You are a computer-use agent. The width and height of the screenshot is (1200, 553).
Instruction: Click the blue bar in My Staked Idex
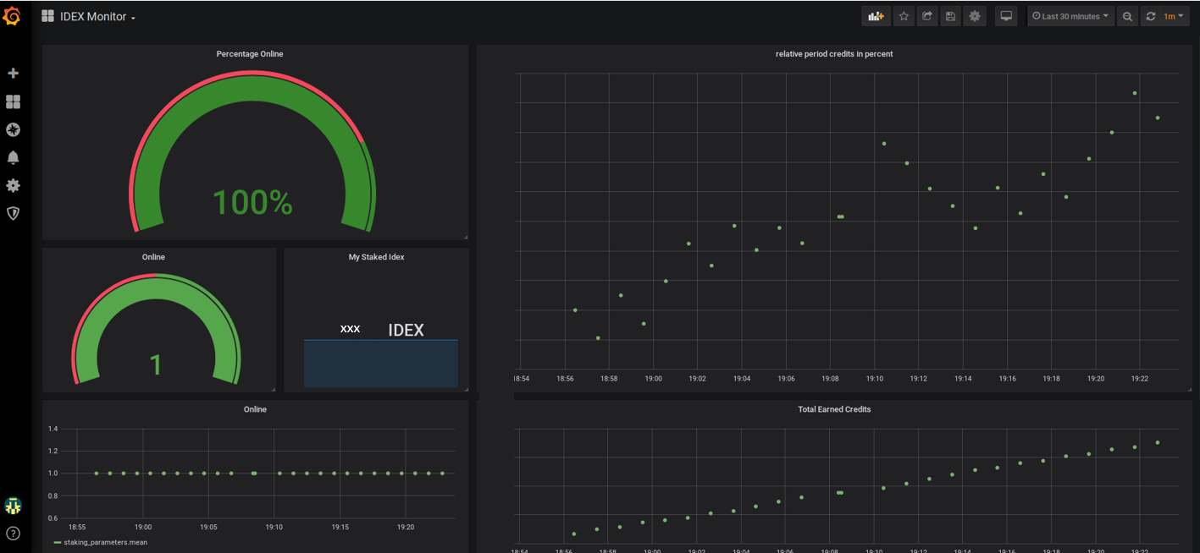click(x=381, y=364)
